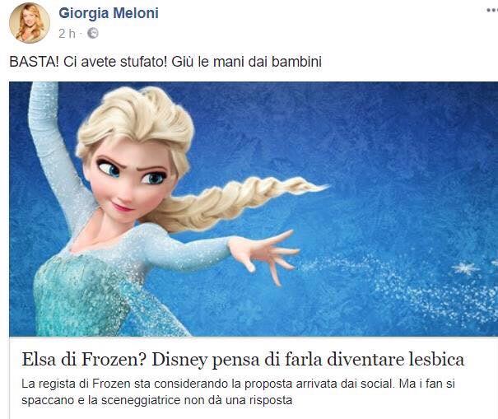Click the globe public privacy icon

pos(93,33)
